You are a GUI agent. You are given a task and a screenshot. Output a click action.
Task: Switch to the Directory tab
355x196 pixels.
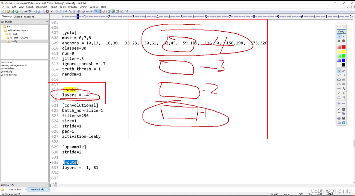tap(7, 17)
